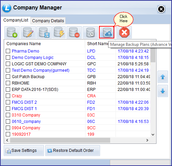Click the database clock schedule icon
Viewport: 172px width, 166px height.
(x=90, y=32)
